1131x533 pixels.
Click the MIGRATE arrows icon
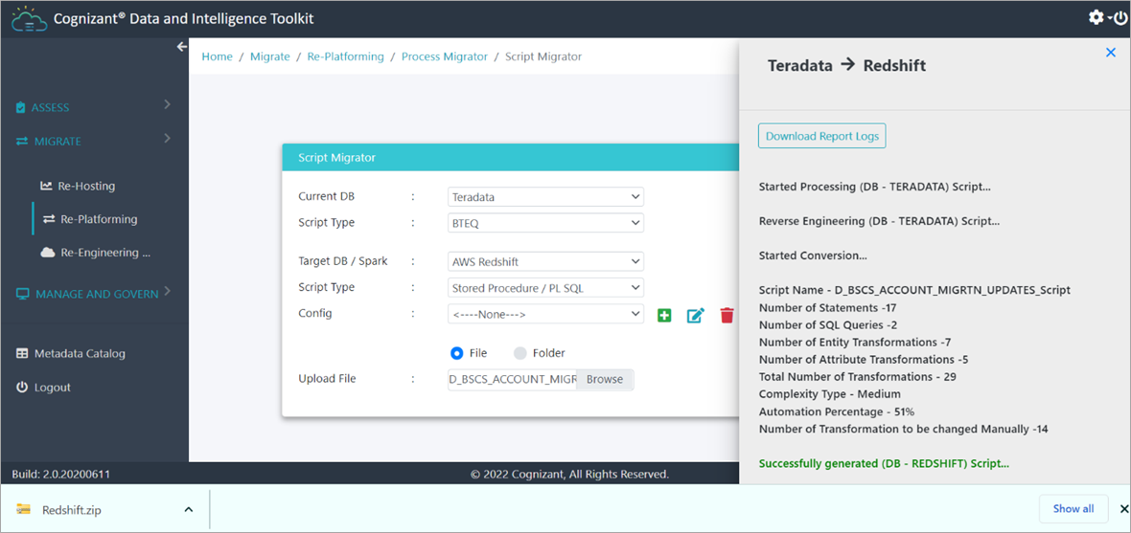22,142
